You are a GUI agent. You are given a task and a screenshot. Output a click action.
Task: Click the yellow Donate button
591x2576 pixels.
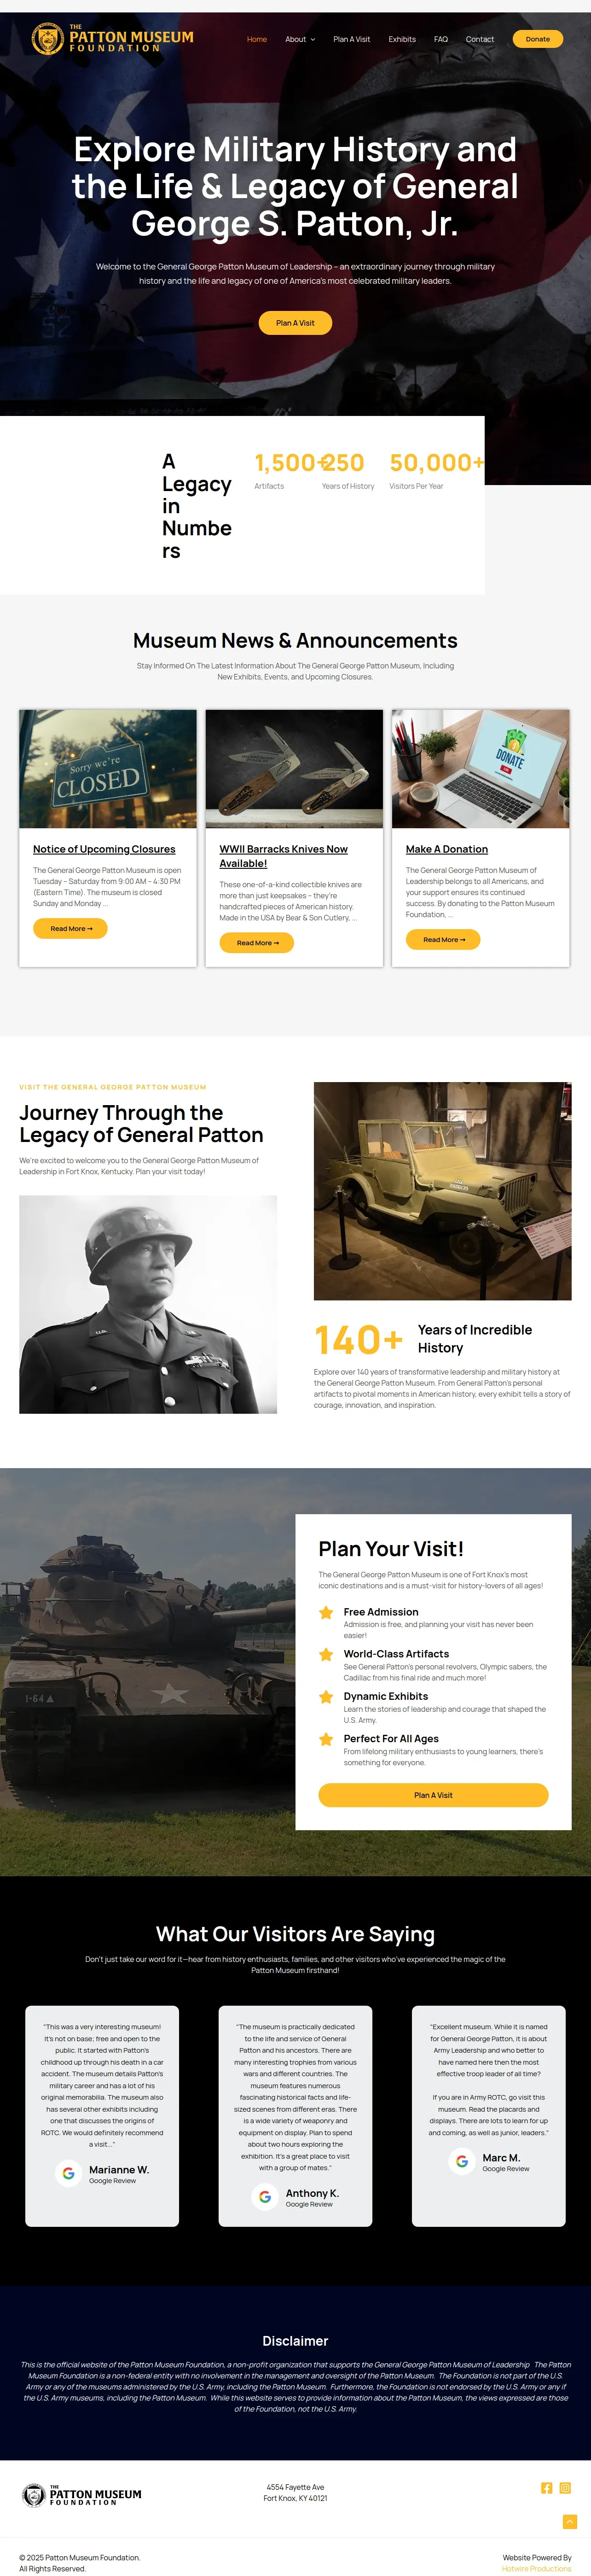coord(538,39)
